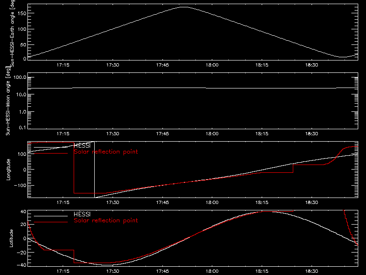This screenshot has height=275, width=366.
Task: Click 18:30 tick under Longitude plot
Action: tap(312, 203)
